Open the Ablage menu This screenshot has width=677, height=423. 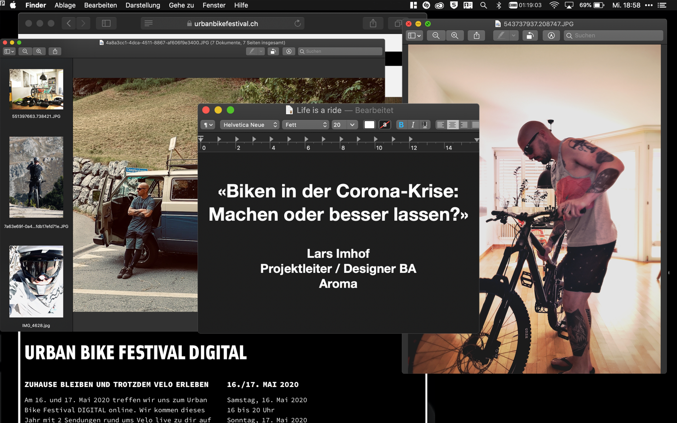[x=65, y=5]
